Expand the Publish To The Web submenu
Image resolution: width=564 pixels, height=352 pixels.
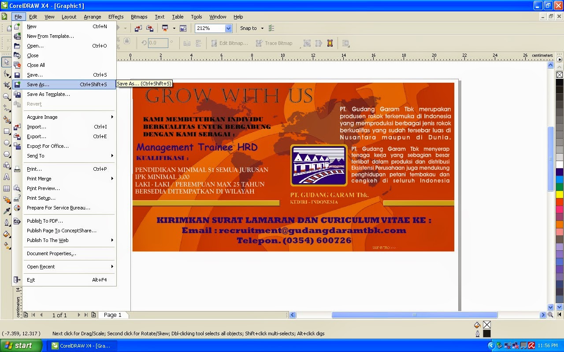tap(70, 240)
